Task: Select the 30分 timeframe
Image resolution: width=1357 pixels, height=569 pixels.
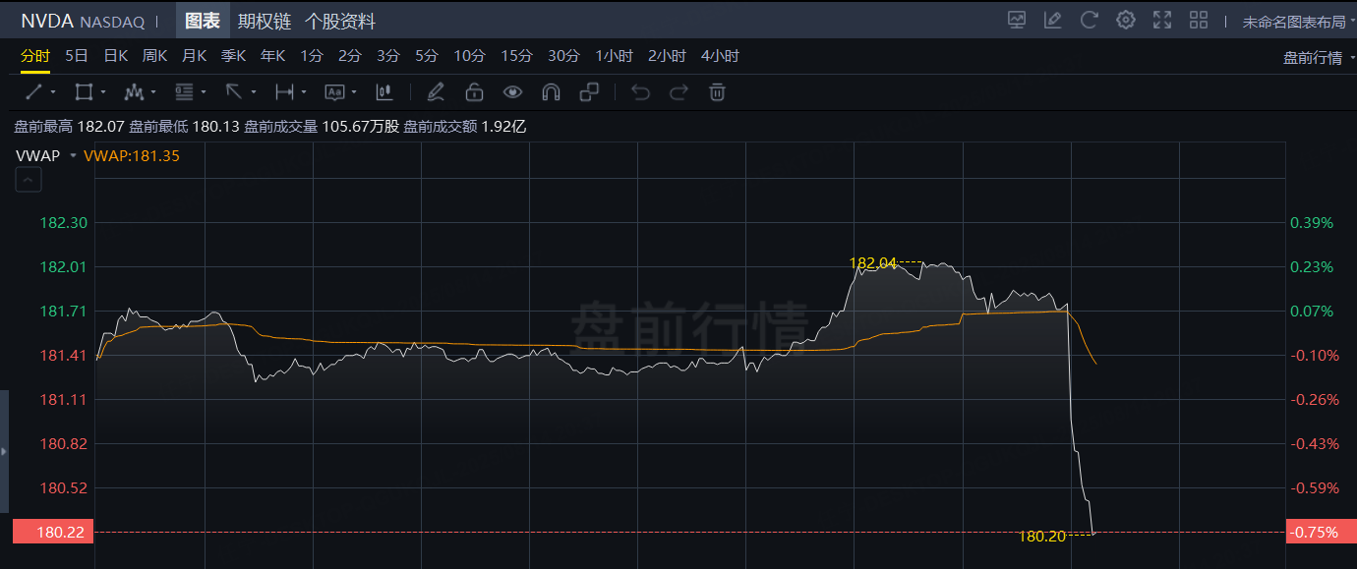Action: [x=563, y=56]
